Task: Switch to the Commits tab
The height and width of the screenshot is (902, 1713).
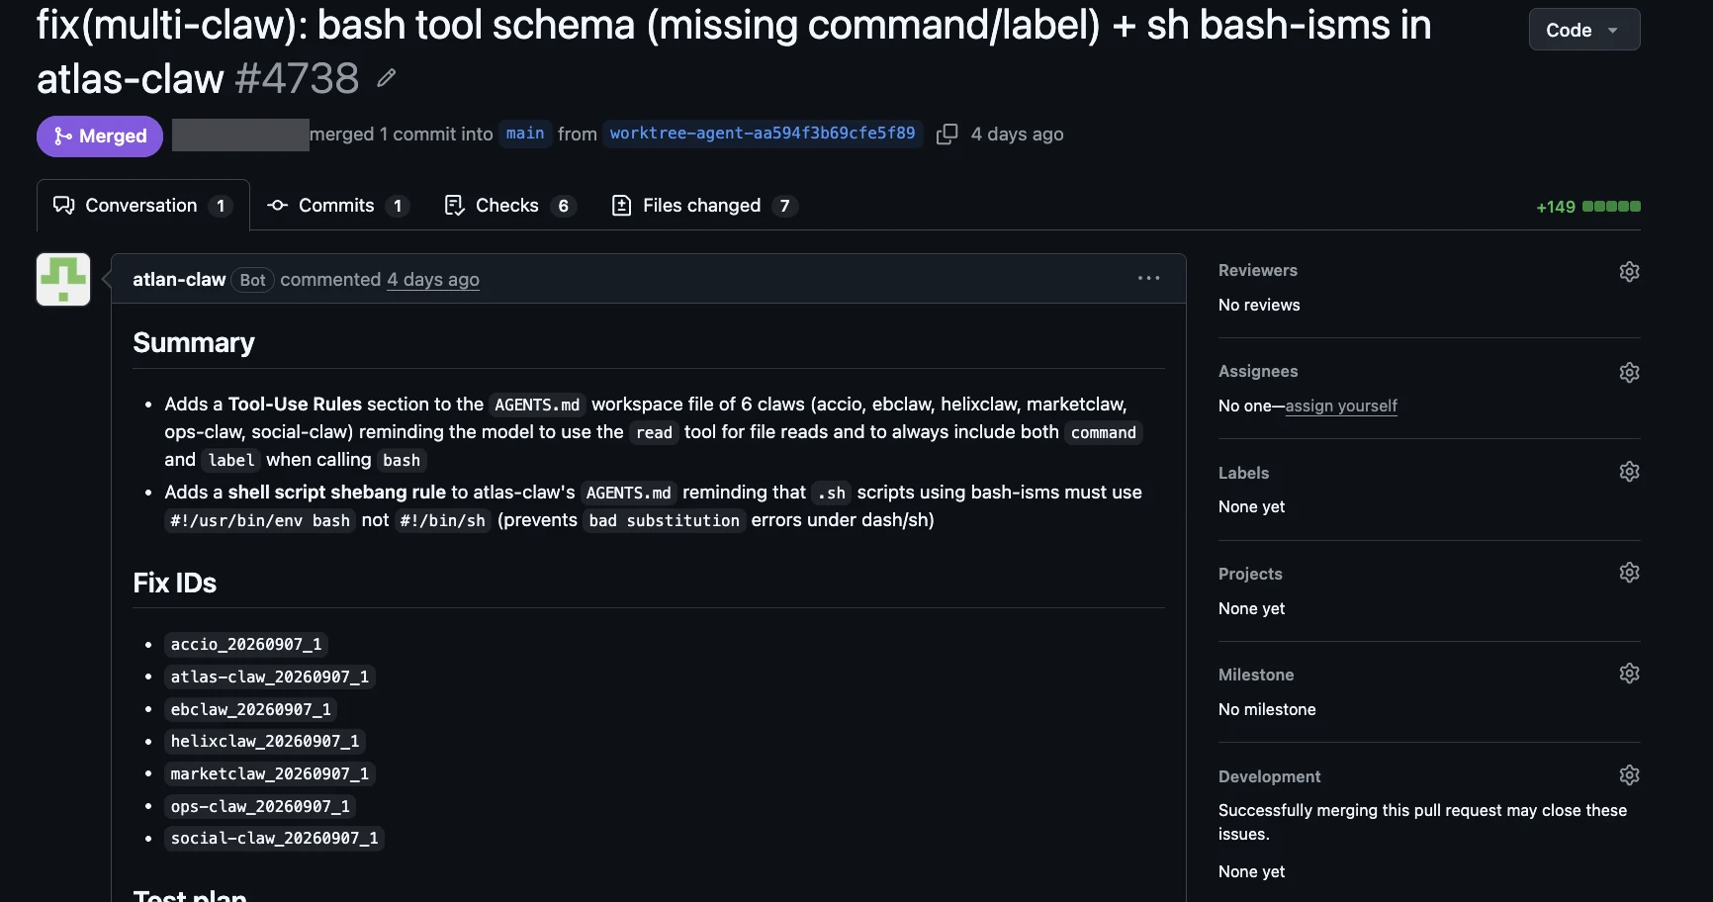Action: click(338, 206)
